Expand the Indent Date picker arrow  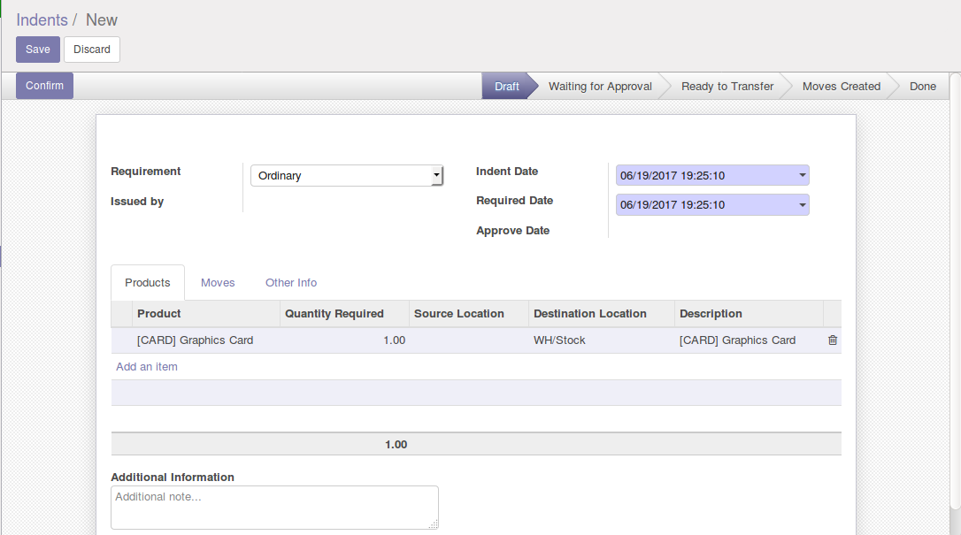tap(802, 176)
